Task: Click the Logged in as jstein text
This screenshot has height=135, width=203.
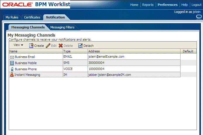Action: (187, 12)
